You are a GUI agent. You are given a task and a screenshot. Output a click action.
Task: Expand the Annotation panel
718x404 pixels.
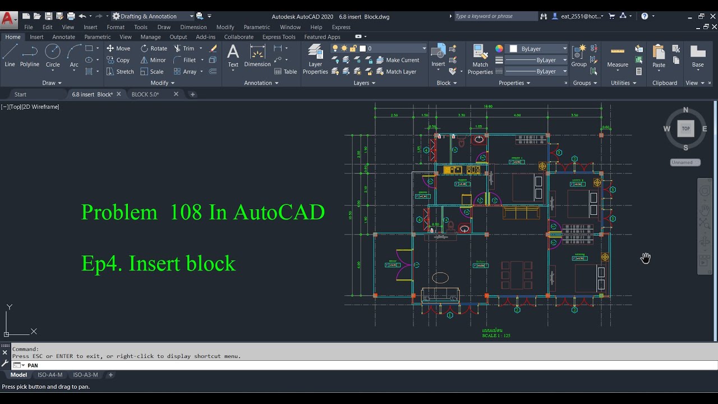[x=261, y=83]
